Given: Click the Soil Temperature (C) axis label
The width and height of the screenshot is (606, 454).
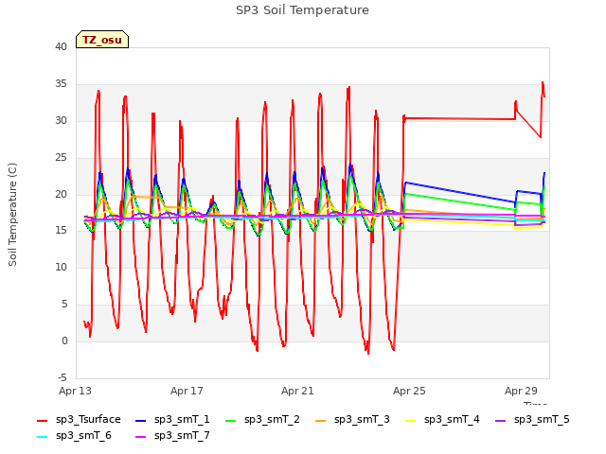Looking at the screenshot, I should tap(12, 215).
